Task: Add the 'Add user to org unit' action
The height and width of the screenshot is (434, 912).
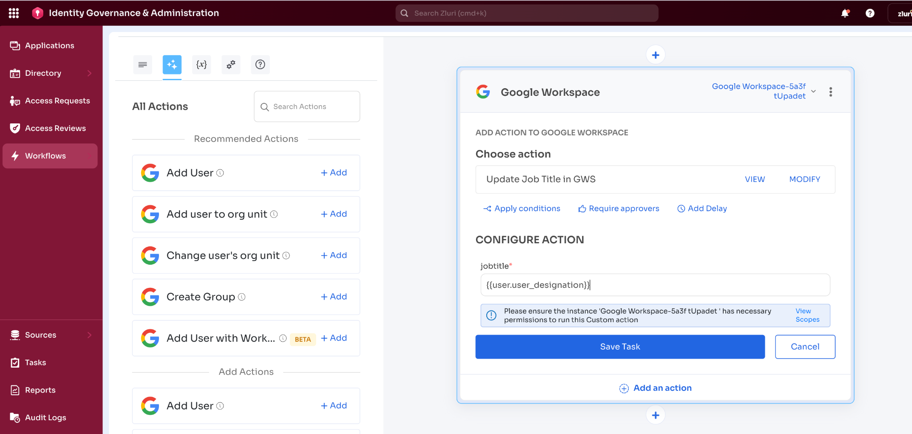Action: tap(334, 214)
